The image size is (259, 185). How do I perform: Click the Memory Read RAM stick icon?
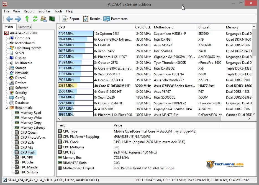tap(17, 113)
